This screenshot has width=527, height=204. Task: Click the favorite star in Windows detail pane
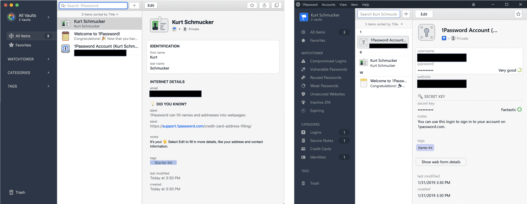click(x=518, y=14)
